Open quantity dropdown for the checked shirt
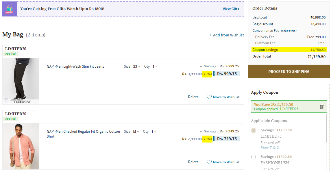The height and width of the screenshot is (172, 331). (x=154, y=132)
